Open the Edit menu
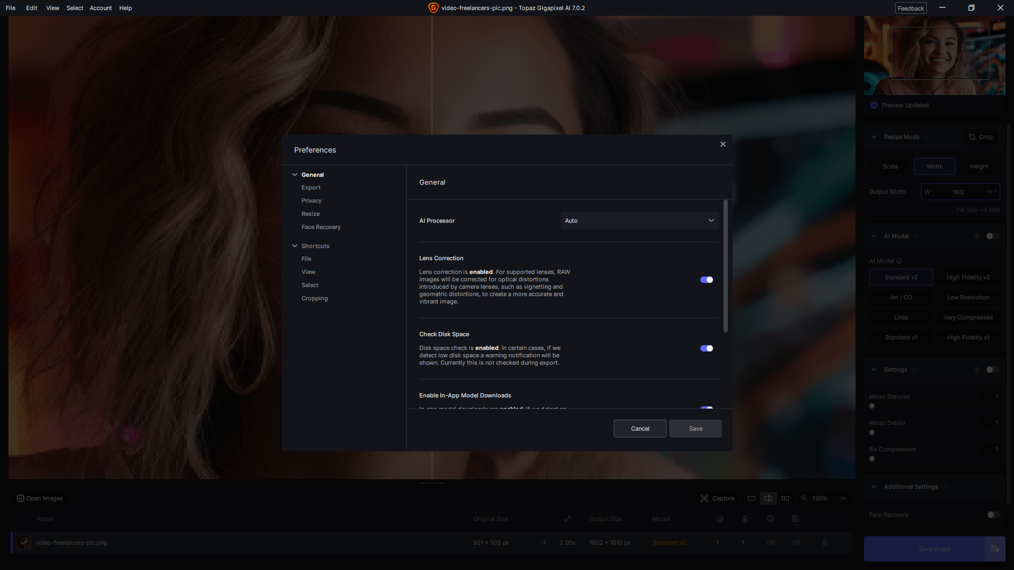The width and height of the screenshot is (1014, 570). coord(32,8)
